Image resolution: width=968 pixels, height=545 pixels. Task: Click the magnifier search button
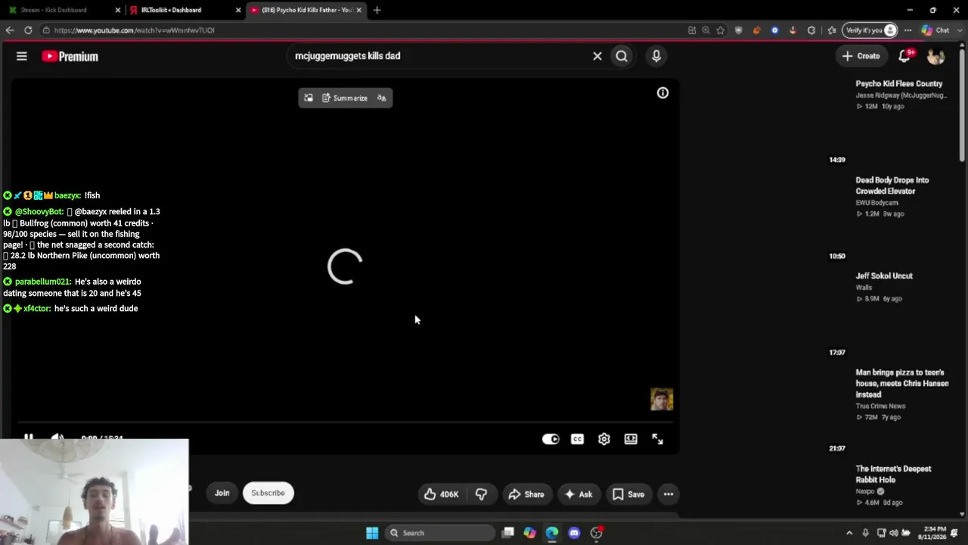point(622,56)
